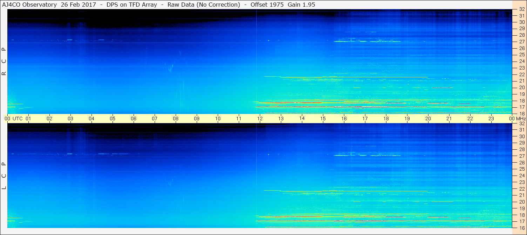Select the 03 hour tick label
The image size is (527, 235).
pyautogui.click(x=70, y=119)
